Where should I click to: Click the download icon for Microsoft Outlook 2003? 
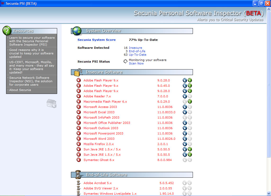(x=185, y=128)
